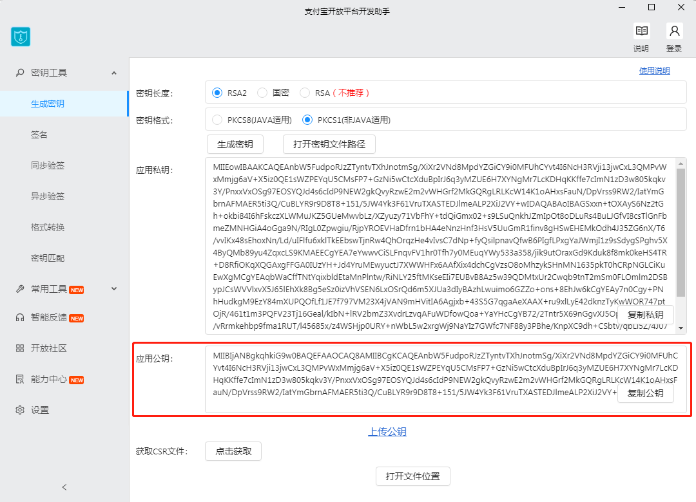Click the 上传公钥 link
696x502 pixels.
click(x=387, y=431)
